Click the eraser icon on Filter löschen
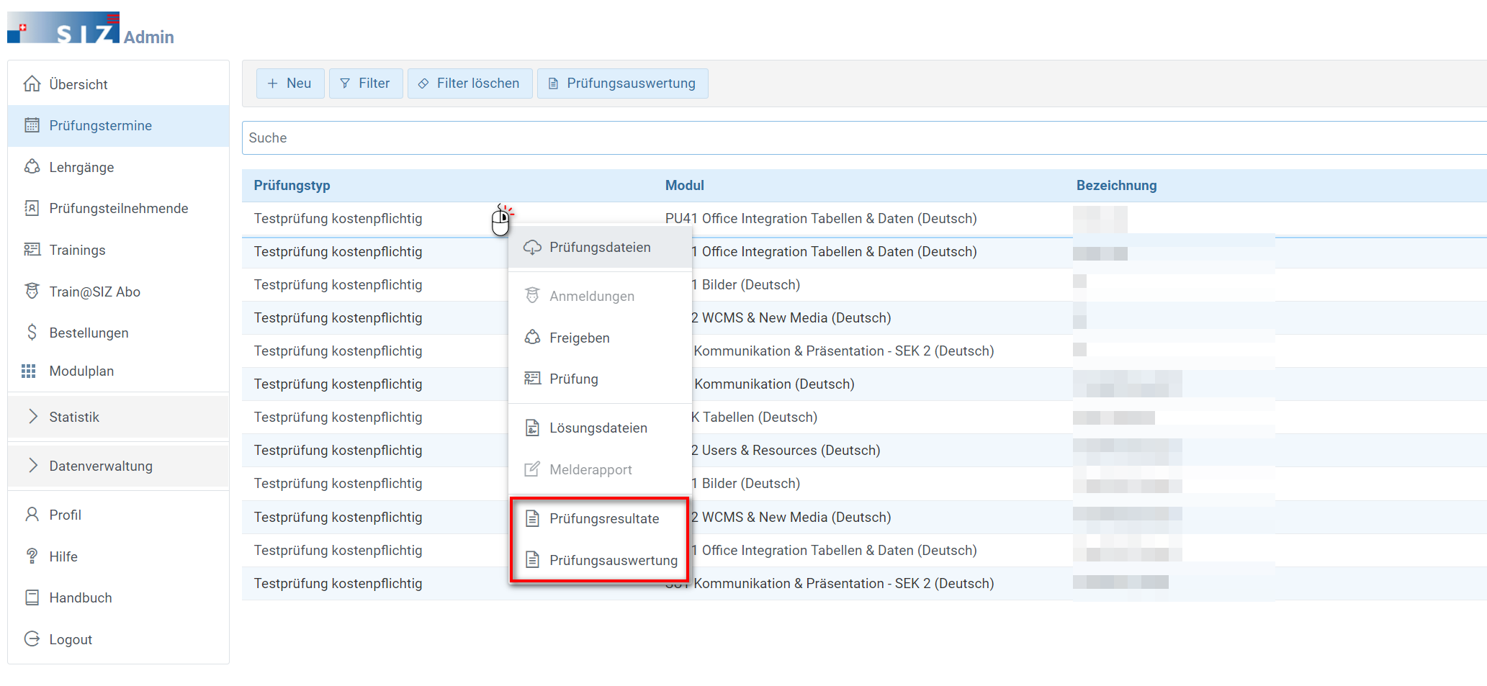Image resolution: width=1487 pixels, height=686 pixels. [x=423, y=84]
